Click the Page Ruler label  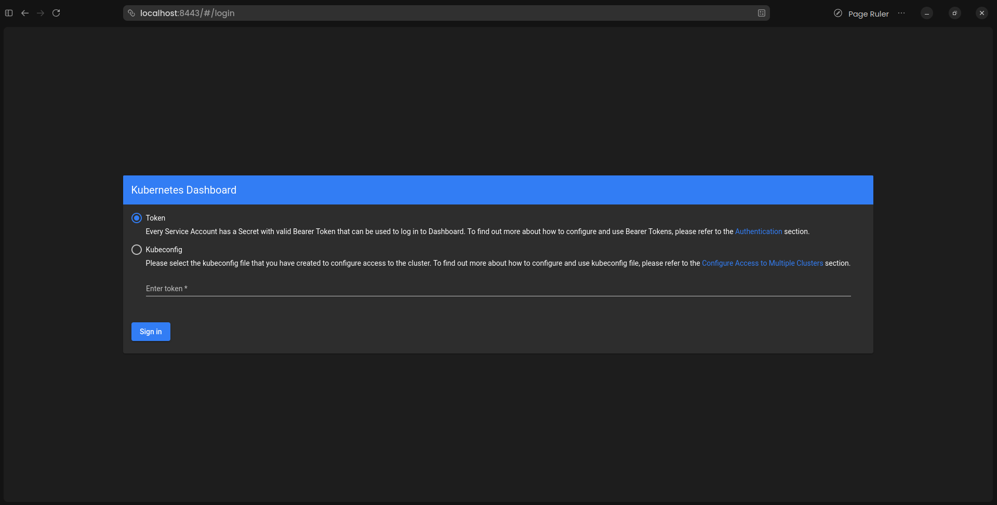tap(868, 13)
